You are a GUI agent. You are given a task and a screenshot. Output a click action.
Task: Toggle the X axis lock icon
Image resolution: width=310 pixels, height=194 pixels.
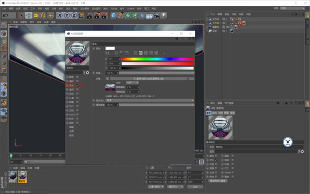60,15
